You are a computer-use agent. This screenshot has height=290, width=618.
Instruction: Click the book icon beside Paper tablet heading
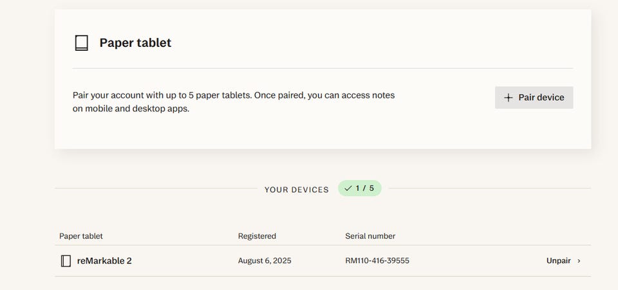pyautogui.click(x=81, y=43)
